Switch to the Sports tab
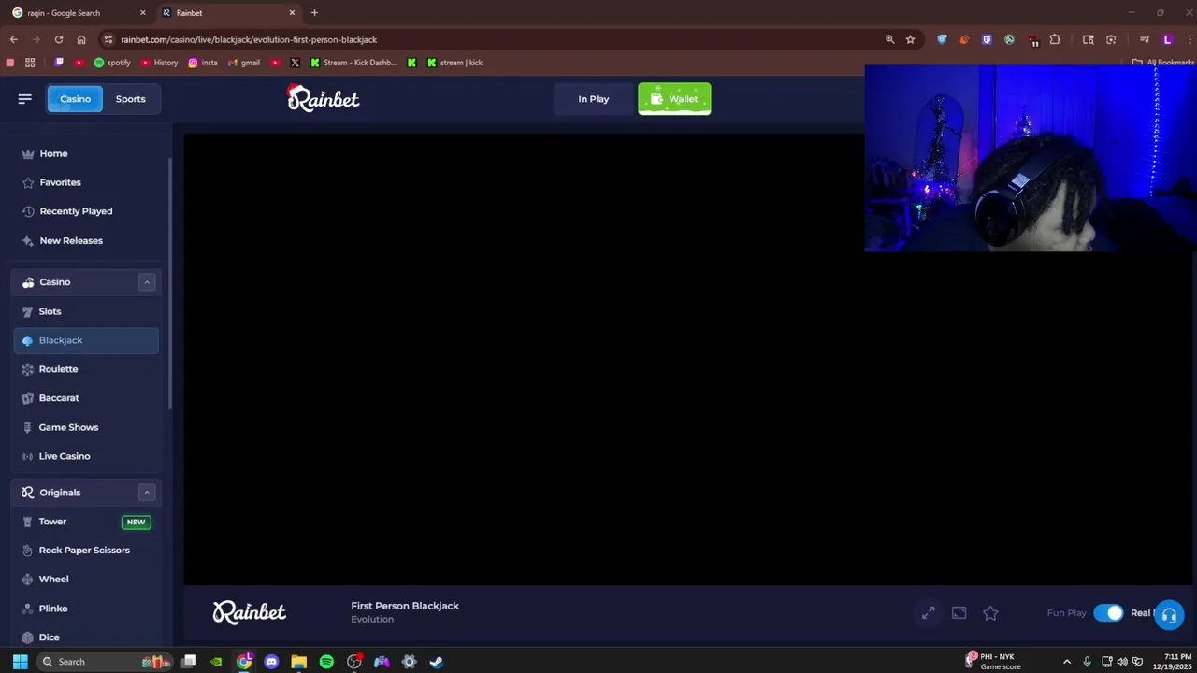Image resolution: width=1197 pixels, height=673 pixels. pyautogui.click(x=130, y=99)
